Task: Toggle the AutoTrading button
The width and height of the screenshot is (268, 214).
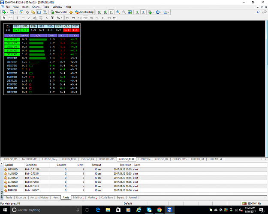Action: coord(84,12)
